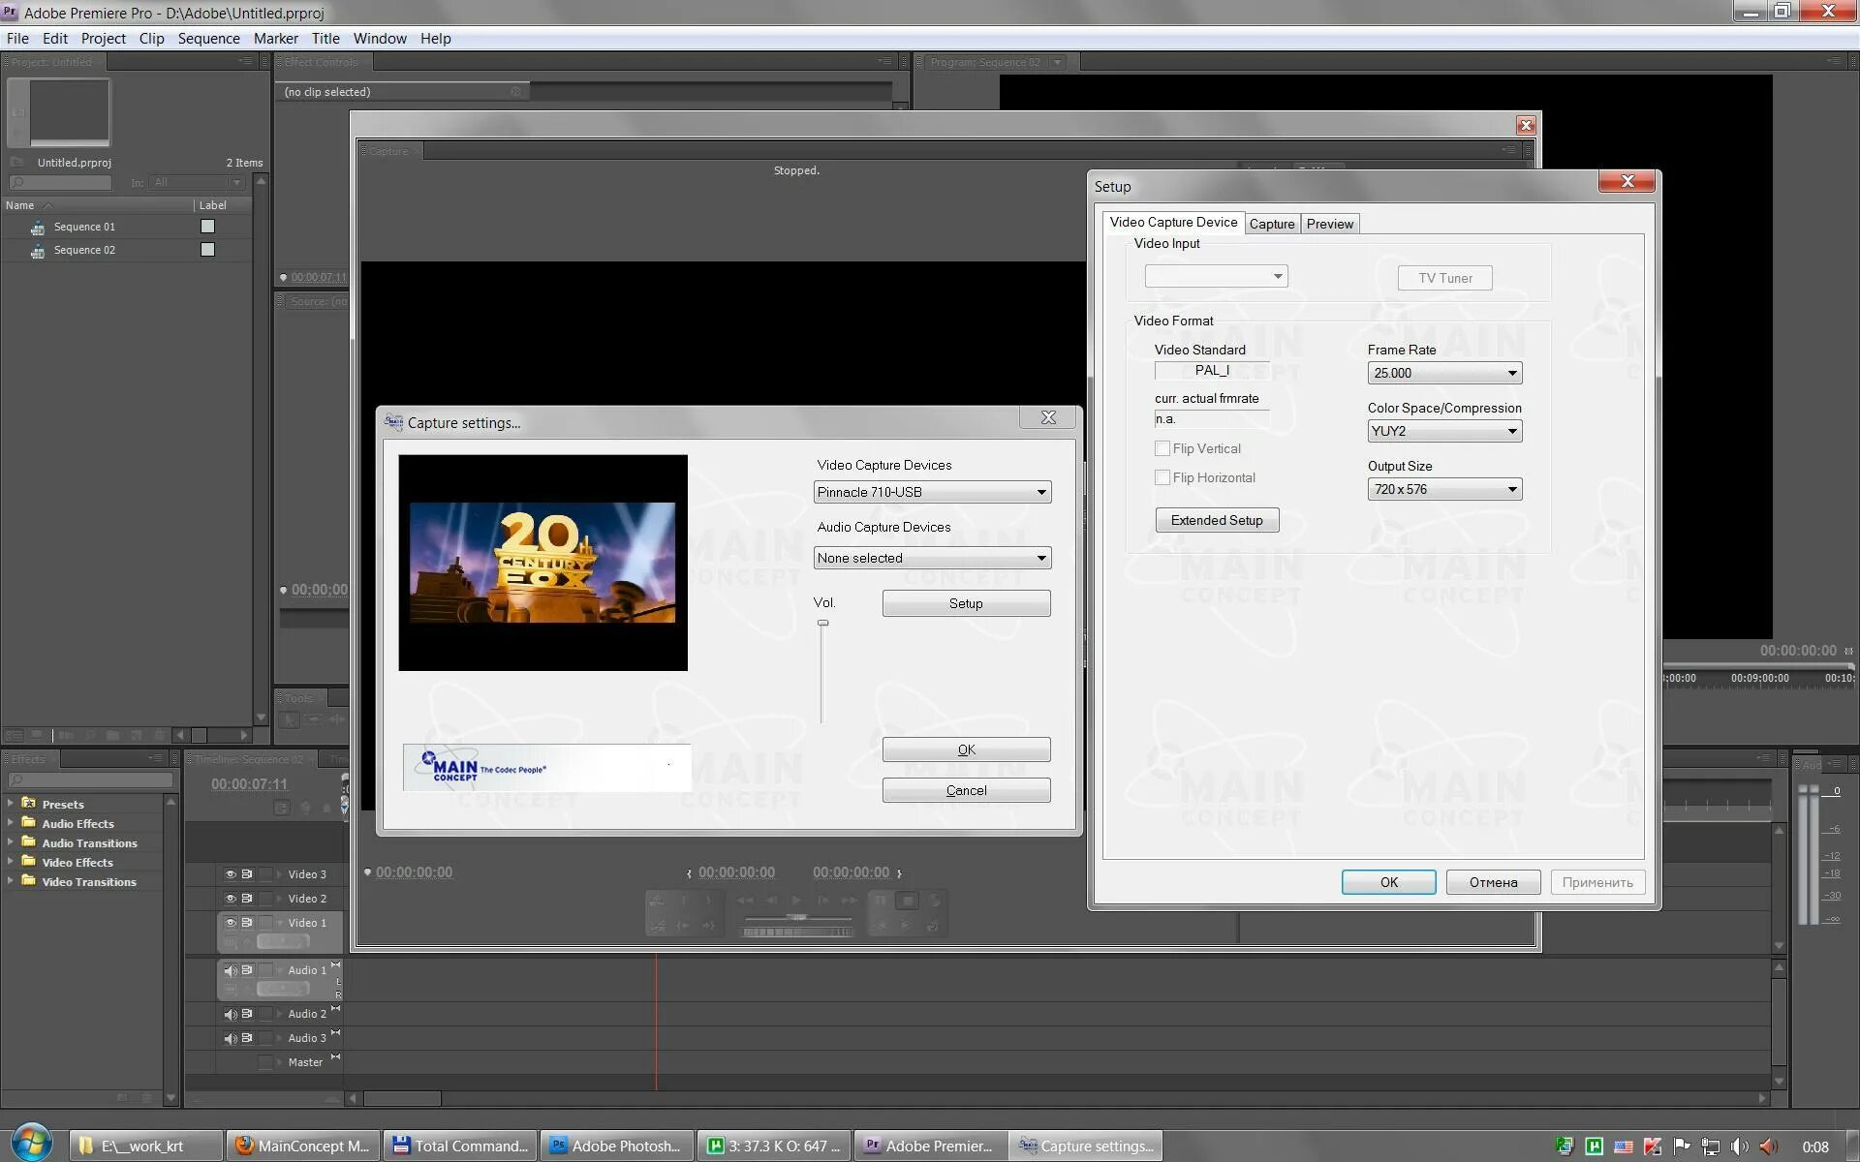Click the Setup button in Capture settings

[966, 603]
